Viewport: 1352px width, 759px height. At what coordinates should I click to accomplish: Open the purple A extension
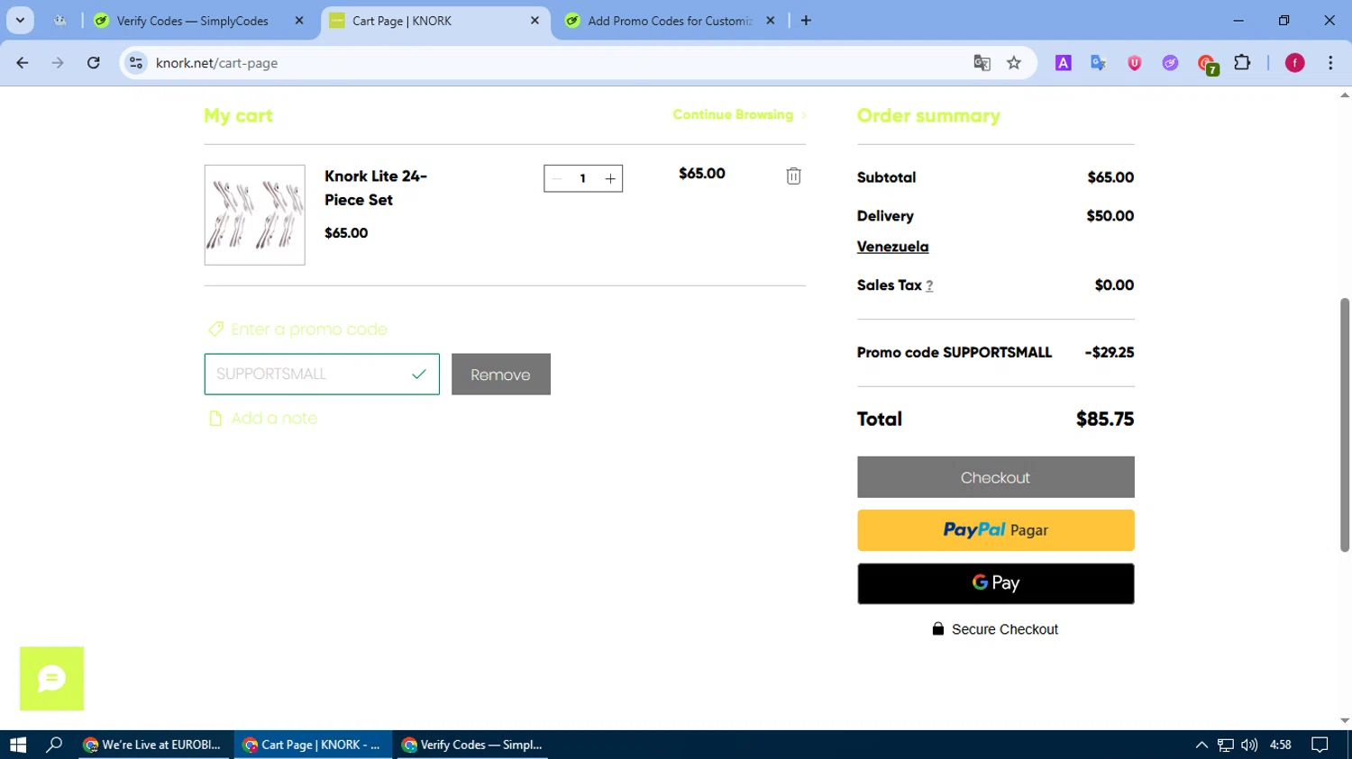[1064, 63]
